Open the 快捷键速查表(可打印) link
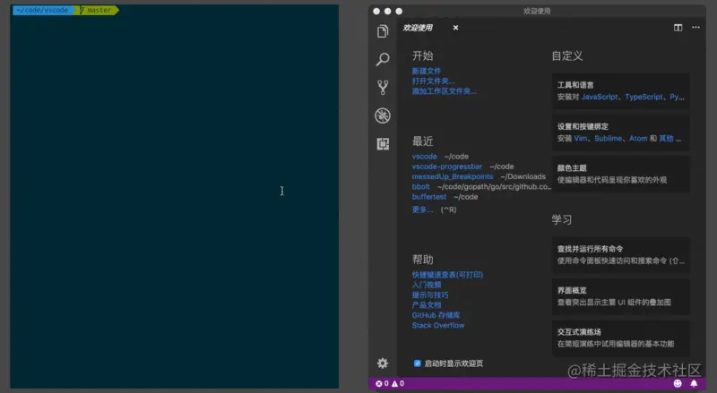 (x=447, y=275)
